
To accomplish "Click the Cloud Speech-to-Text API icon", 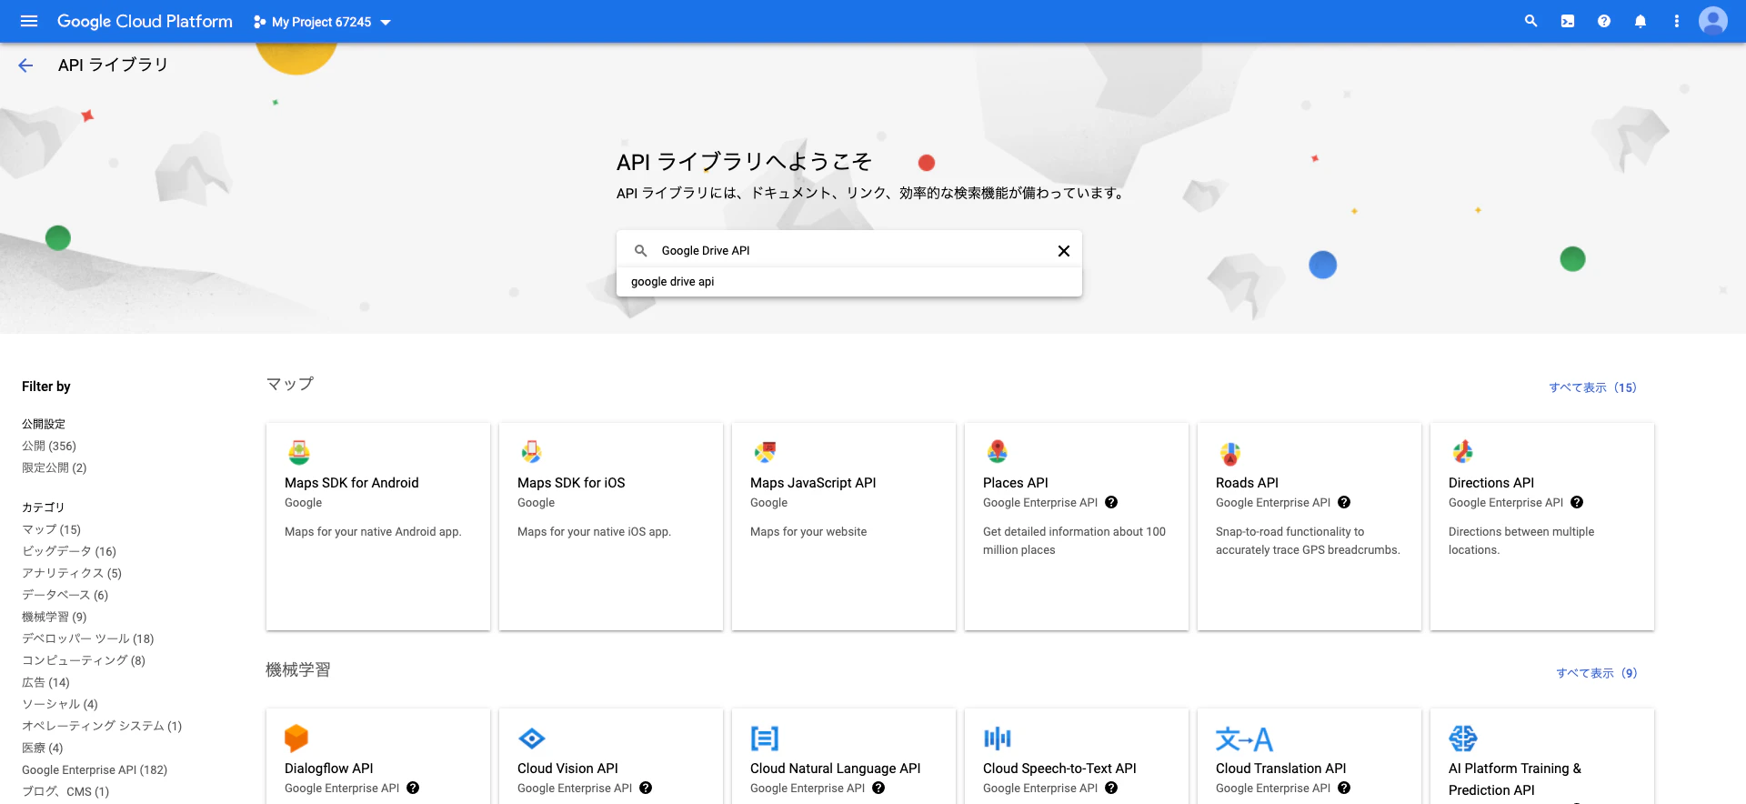I will pos(998,739).
